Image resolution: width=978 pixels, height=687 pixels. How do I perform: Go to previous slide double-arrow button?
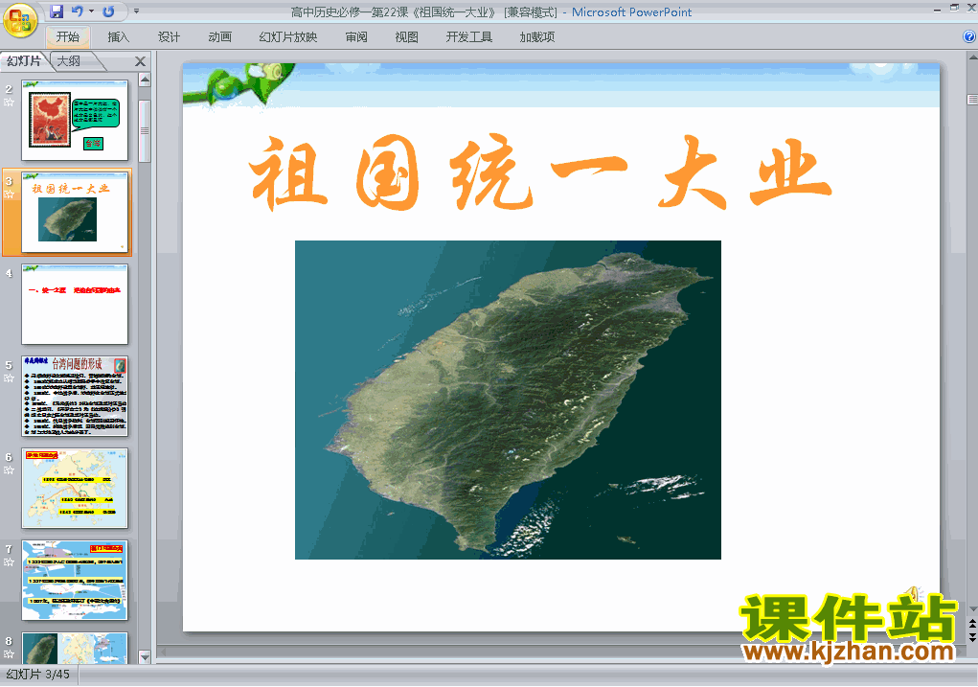972,624
